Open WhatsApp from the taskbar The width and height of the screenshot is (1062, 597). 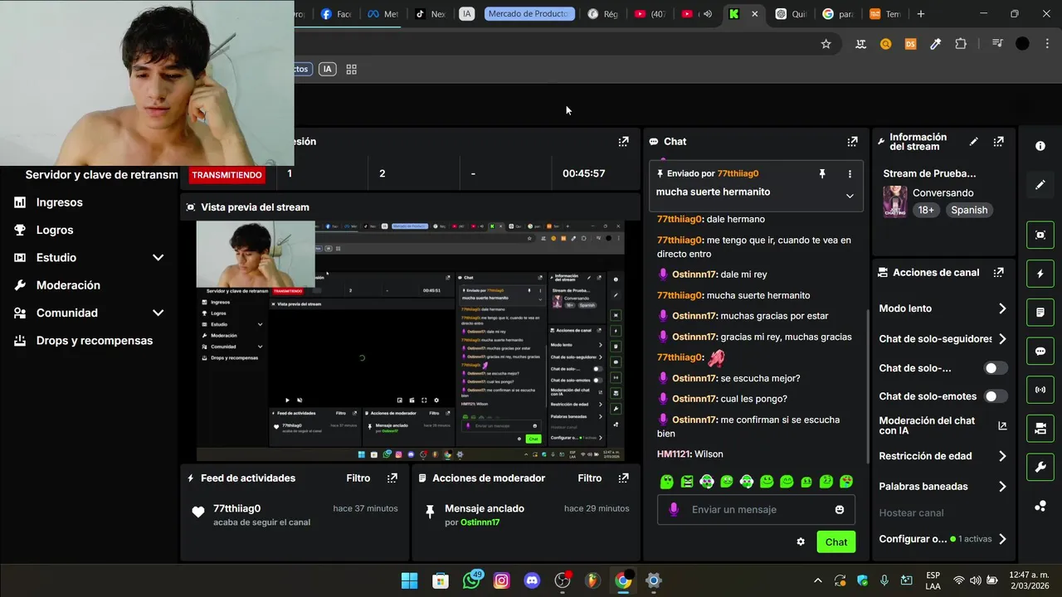471,580
